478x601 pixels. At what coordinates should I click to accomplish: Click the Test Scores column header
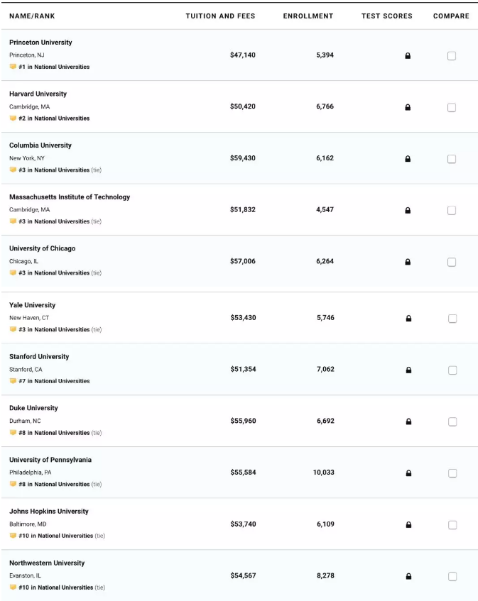(386, 16)
